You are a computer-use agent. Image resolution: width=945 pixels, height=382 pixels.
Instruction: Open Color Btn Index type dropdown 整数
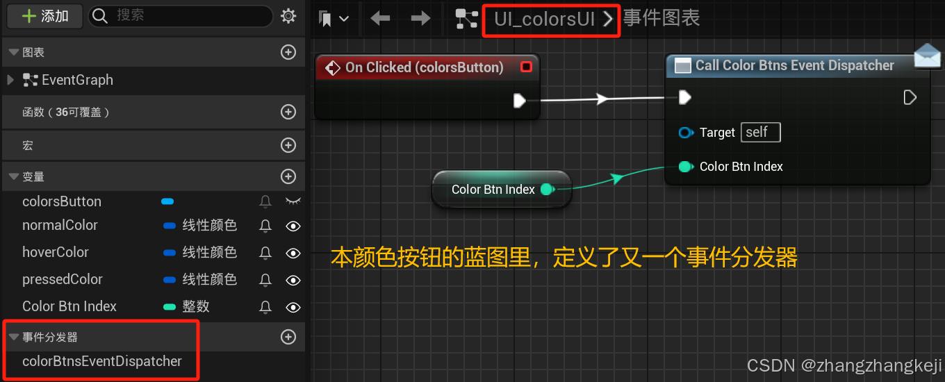[186, 306]
